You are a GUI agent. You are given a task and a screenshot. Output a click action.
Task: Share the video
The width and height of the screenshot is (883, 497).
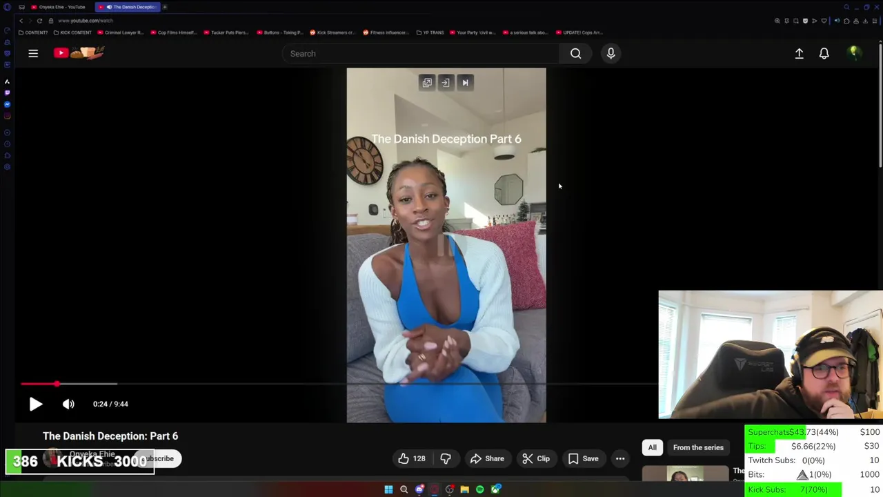click(x=487, y=458)
